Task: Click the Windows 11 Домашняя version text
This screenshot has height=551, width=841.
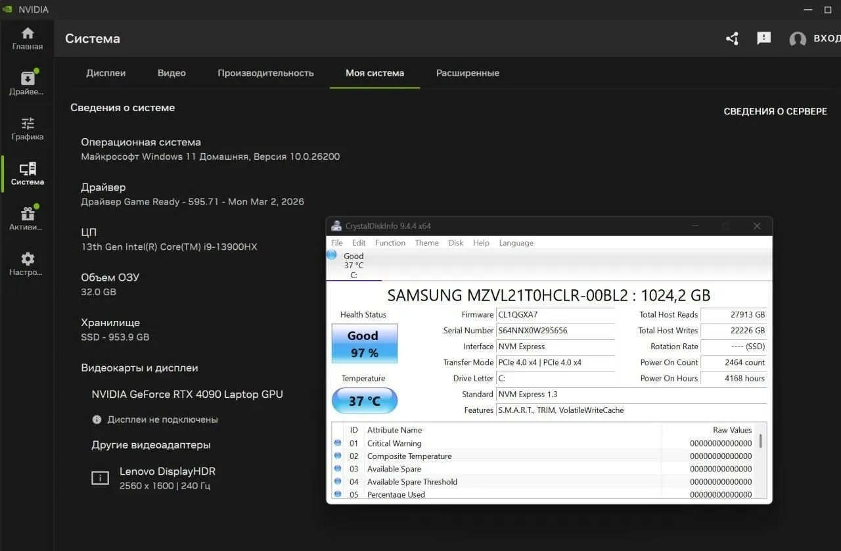Action: pos(210,157)
